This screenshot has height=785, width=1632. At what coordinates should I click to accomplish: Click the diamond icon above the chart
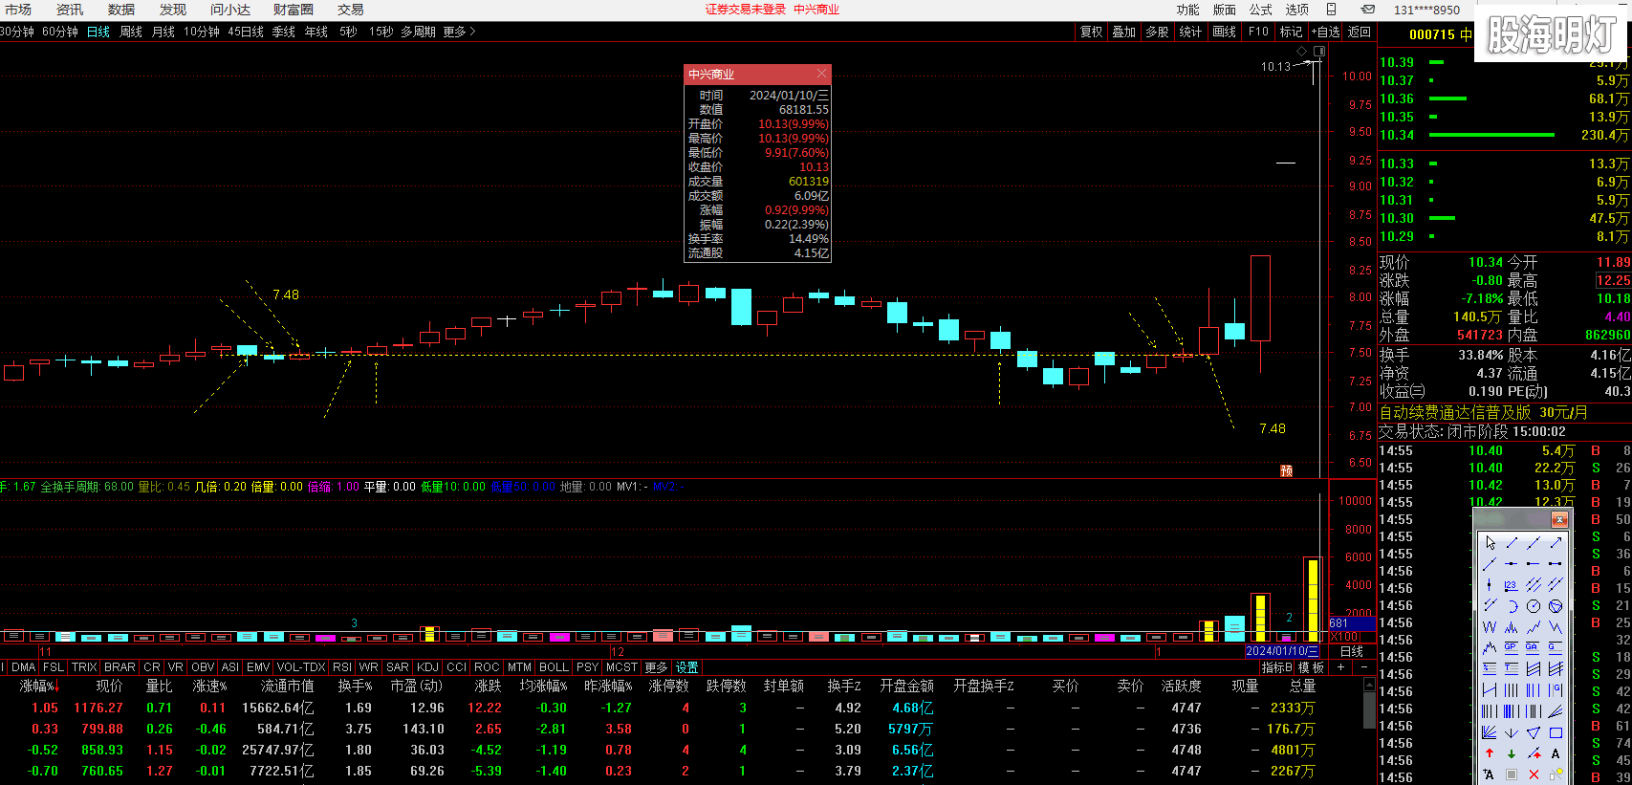tap(1301, 51)
